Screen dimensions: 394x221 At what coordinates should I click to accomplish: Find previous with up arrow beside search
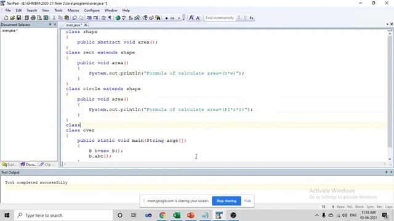[245, 18]
